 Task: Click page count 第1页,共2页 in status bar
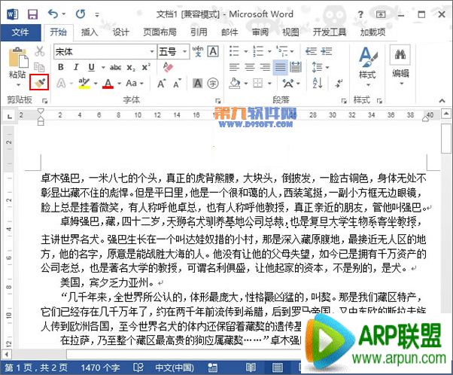[x=36, y=367]
